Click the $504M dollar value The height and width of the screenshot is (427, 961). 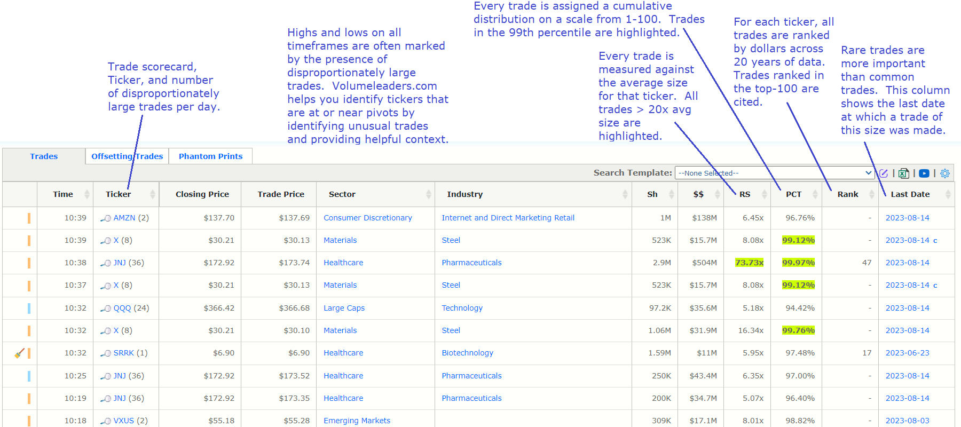(705, 263)
